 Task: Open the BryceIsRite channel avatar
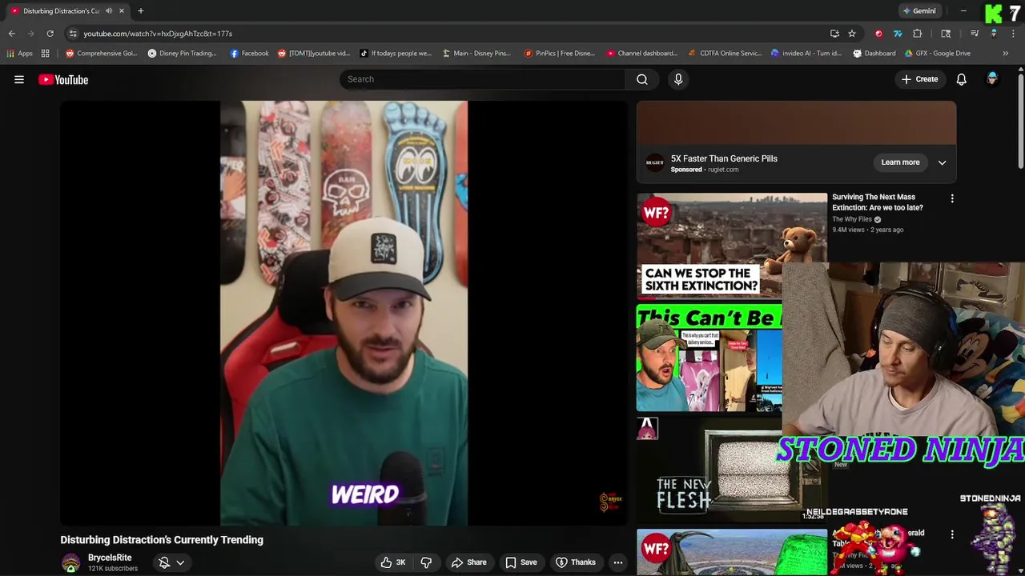(70, 562)
